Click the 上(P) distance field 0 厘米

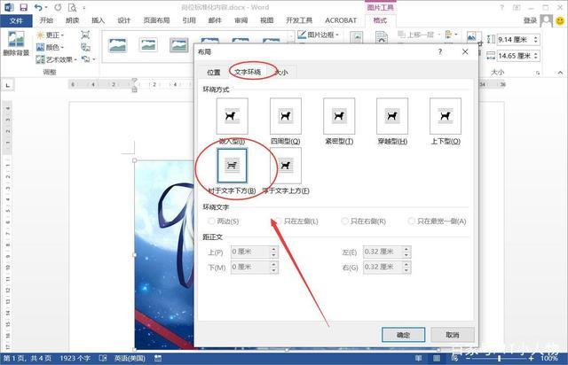(x=255, y=252)
